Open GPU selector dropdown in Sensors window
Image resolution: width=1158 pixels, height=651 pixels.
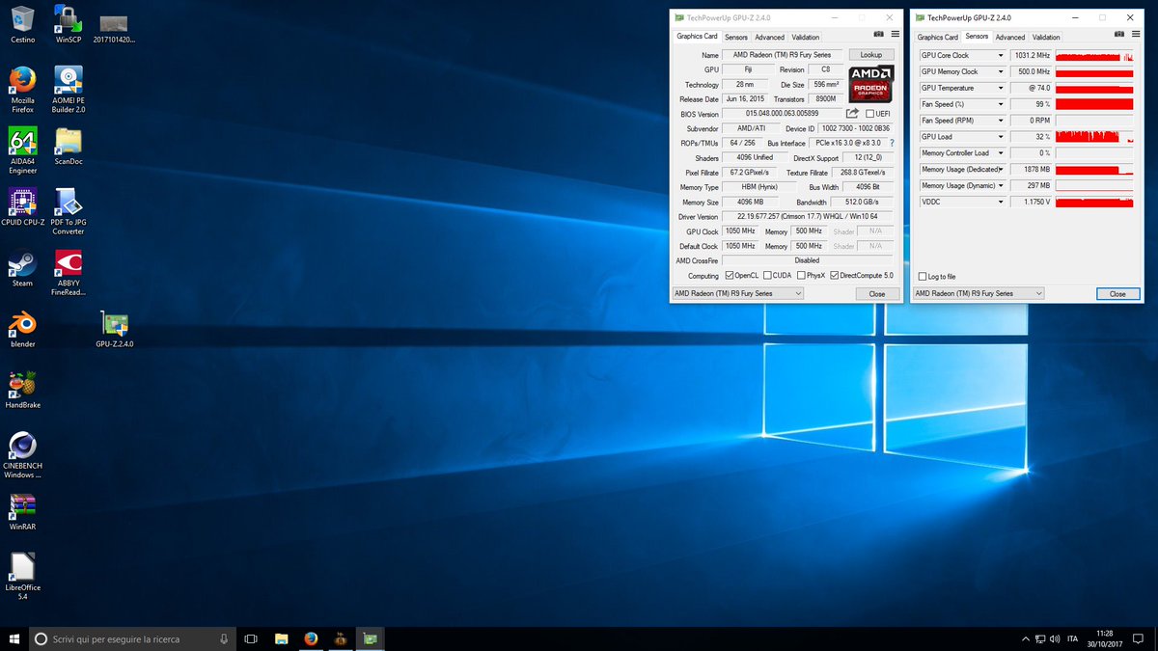click(x=978, y=293)
